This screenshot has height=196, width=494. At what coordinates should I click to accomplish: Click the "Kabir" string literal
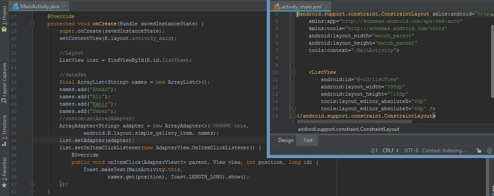[100, 104]
